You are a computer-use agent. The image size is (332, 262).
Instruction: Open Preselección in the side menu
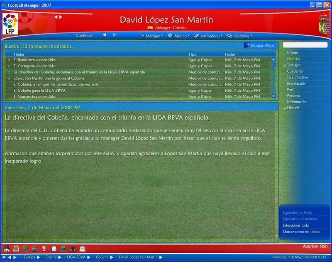coord(297,83)
